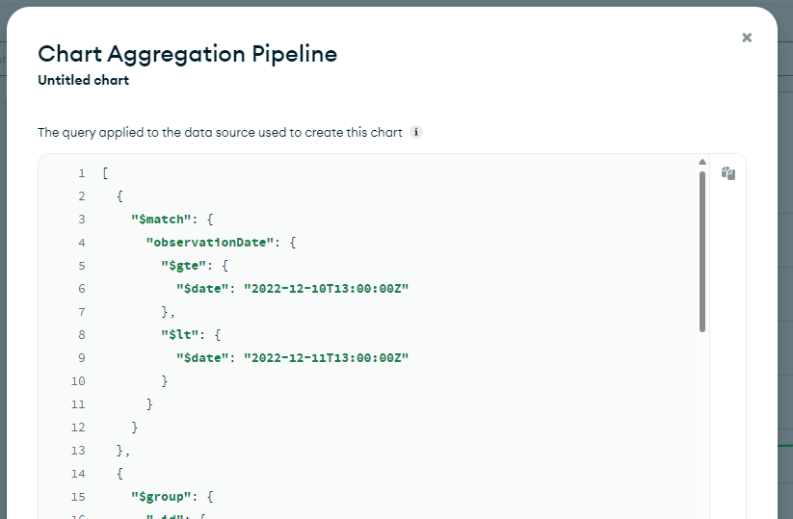Click the "$date" key on line 9
Viewport: 793px width, 519px height.
201,358
